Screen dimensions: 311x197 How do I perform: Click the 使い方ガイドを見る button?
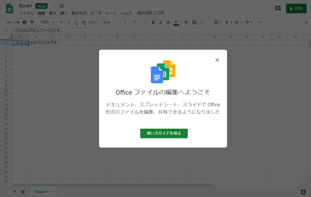click(164, 133)
